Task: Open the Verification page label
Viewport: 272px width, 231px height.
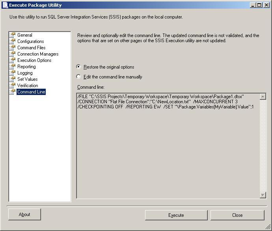Action: click(x=28, y=86)
